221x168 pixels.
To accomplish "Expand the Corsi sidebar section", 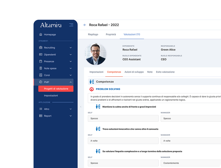I will 70,75.
